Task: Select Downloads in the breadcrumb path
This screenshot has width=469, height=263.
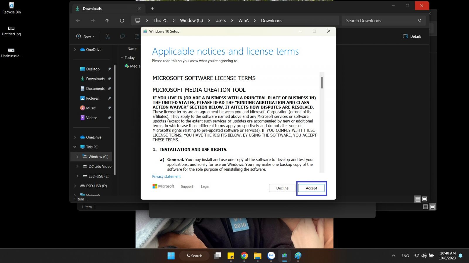Action: pos(271,20)
